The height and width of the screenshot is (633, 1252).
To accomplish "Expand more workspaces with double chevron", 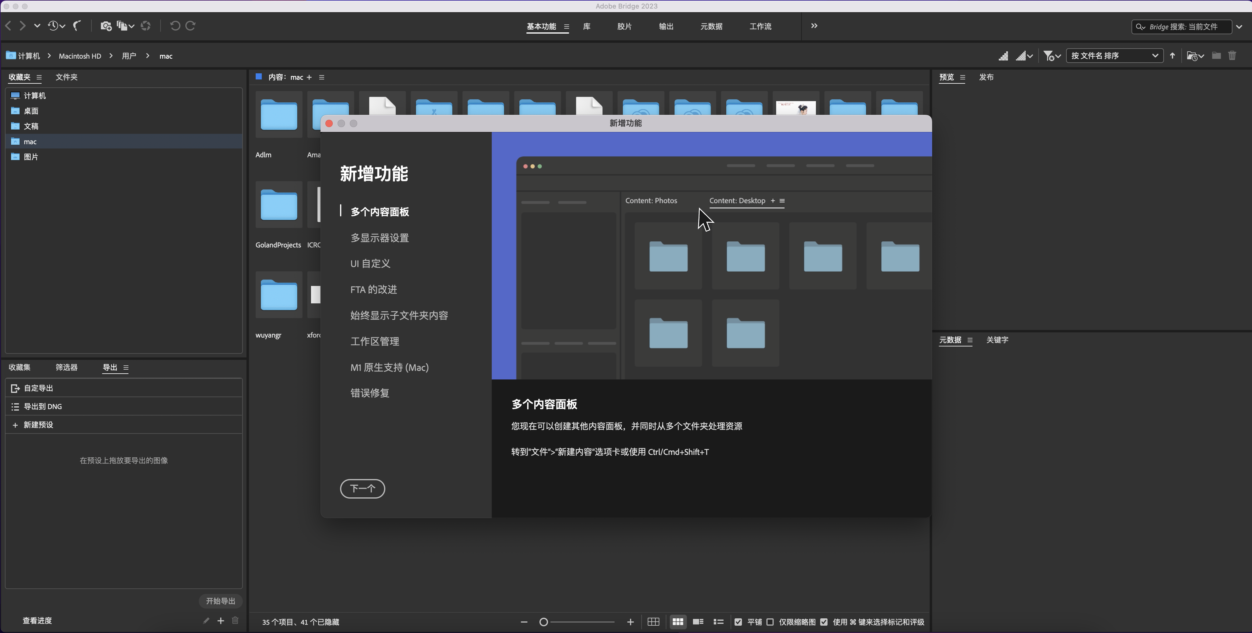I will tap(814, 26).
